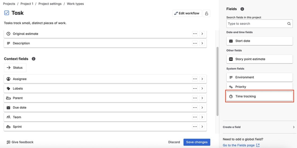This screenshot has height=148, width=297.
Task: Open more options for Sprint
Action: click(x=195, y=127)
